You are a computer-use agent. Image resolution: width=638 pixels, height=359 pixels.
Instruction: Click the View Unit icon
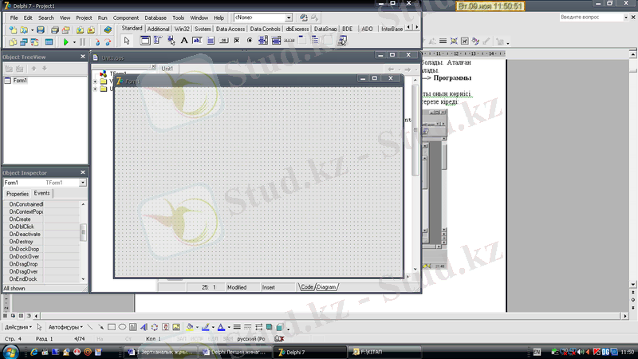pyautogui.click(x=13, y=42)
